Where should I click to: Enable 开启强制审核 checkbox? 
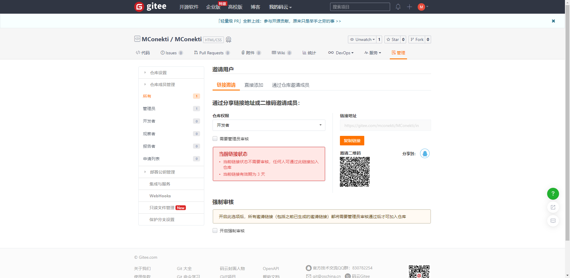click(215, 231)
